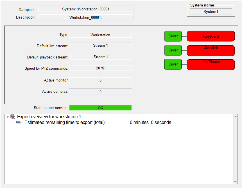Click the 'Active cameras' label
The width and height of the screenshot is (242, 188).
click(x=55, y=92)
